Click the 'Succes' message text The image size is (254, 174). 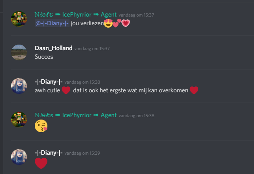[44, 57]
